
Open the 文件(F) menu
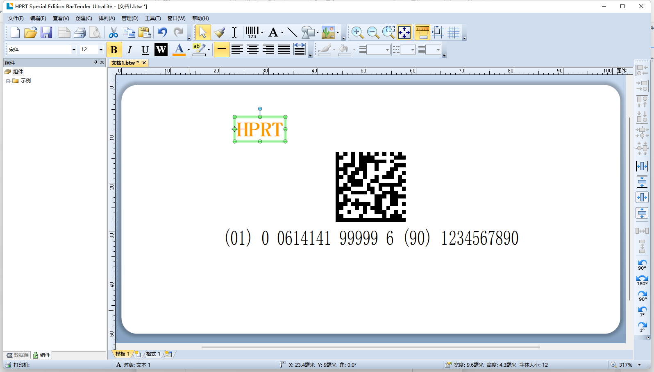pyautogui.click(x=16, y=18)
